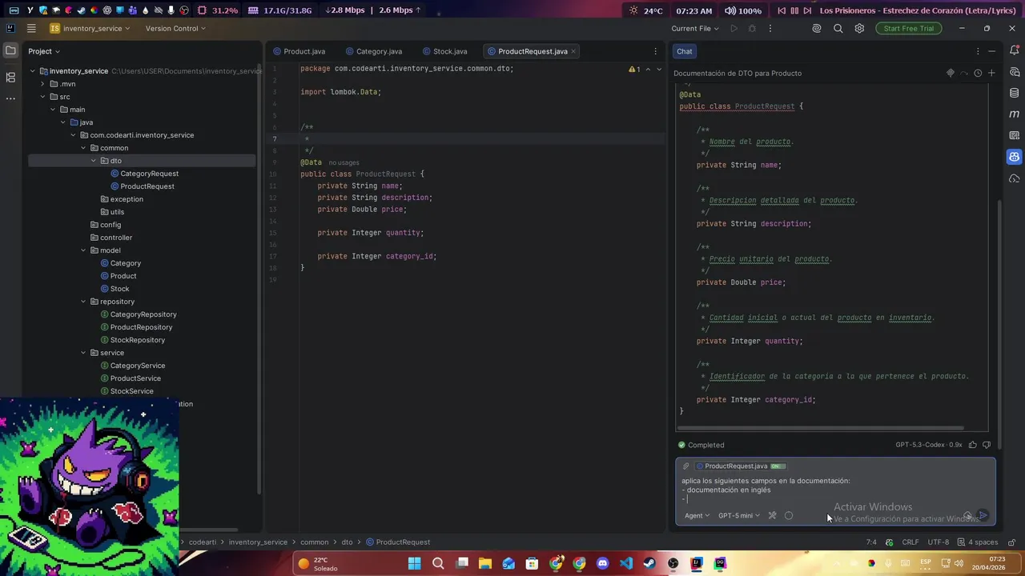Collapse the model package
The height and width of the screenshot is (576, 1025).
(83, 250)
